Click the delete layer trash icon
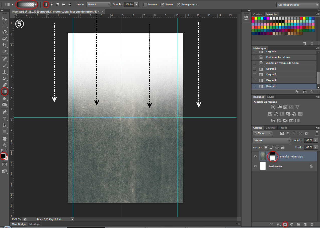Viewport: 320px width, 228px height. [312, 224]
